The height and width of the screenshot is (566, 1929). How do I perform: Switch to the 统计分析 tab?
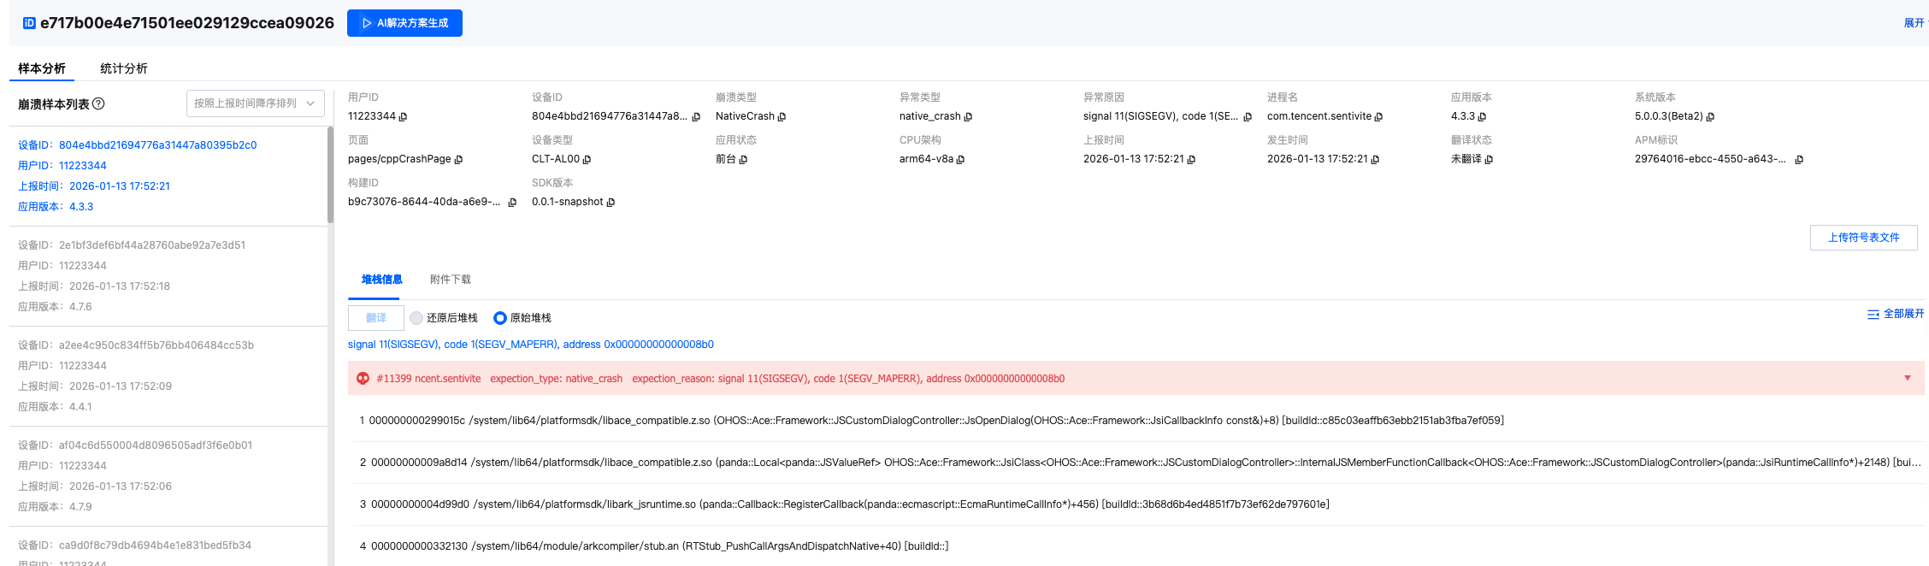tap(124, 68)
